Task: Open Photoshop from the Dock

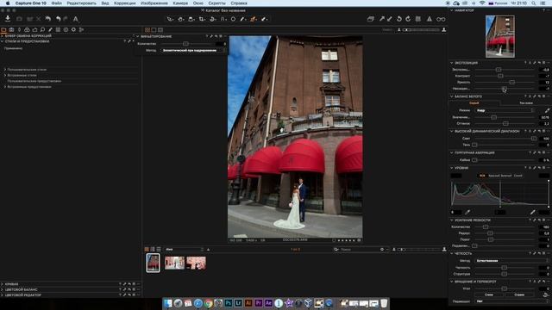Action: (x=228, y=302)
